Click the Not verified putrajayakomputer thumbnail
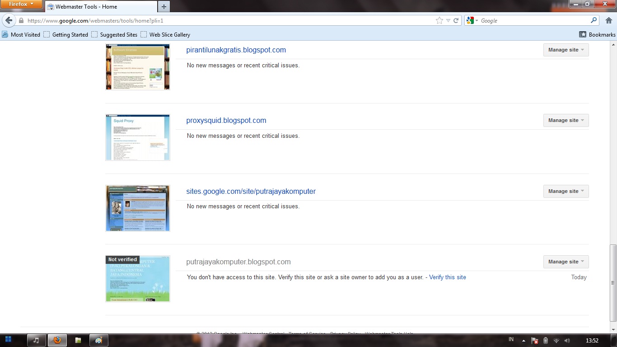Image resolution: width=617 pixels, height=347 pixels. (138, 279)
